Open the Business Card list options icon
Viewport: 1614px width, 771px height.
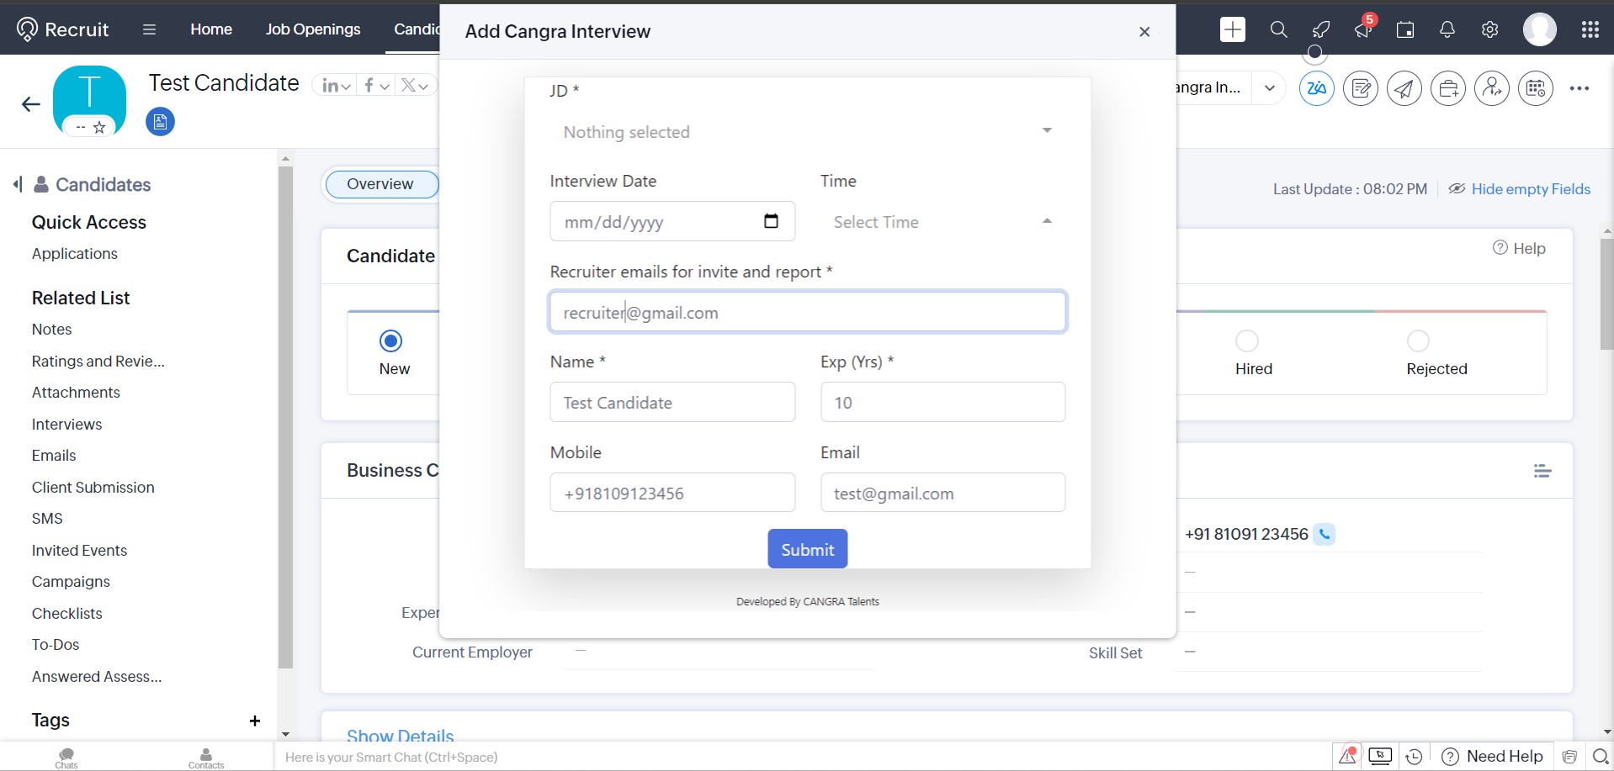(1542, 471)
